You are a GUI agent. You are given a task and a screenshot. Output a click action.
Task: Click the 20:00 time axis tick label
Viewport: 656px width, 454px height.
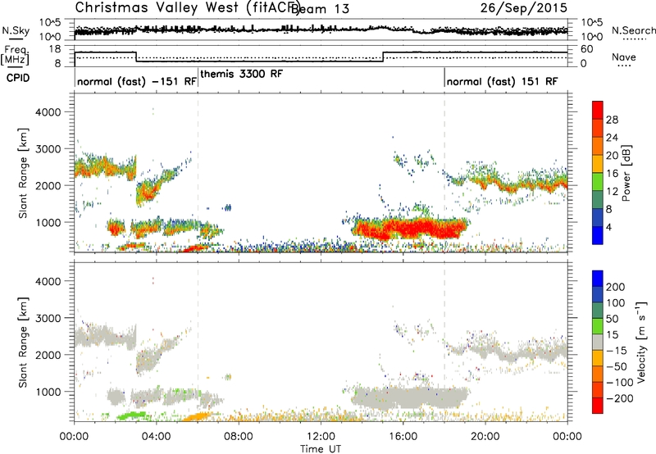click(x=485, y=437)
